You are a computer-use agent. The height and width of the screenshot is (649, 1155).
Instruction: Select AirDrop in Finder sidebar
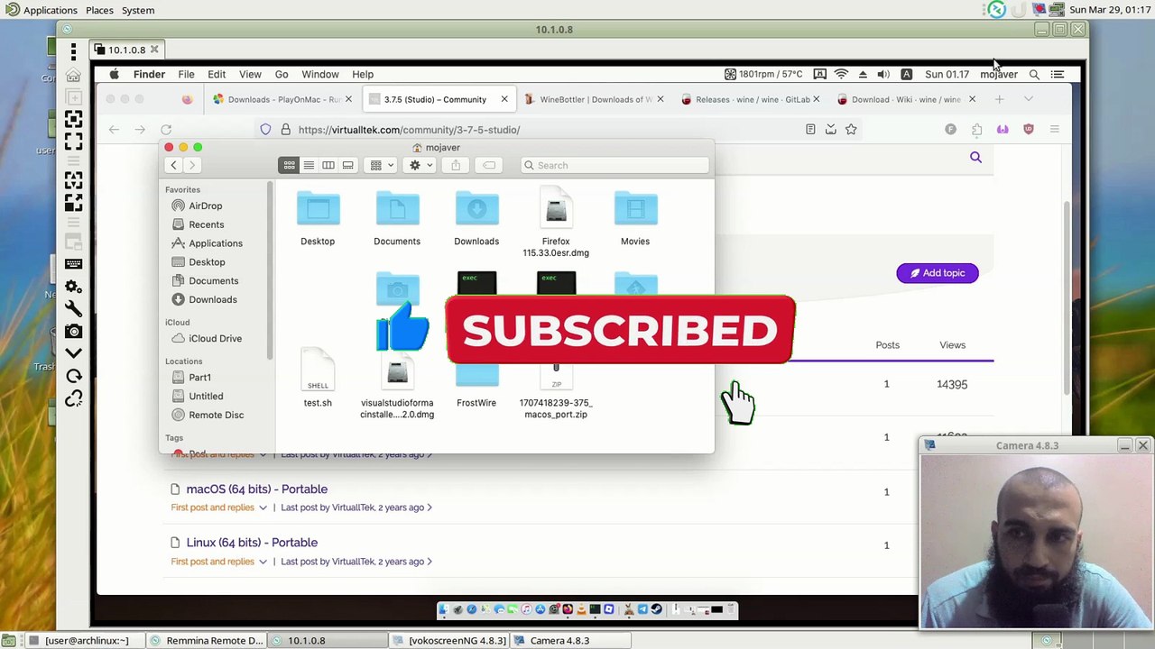coord(197,206)
